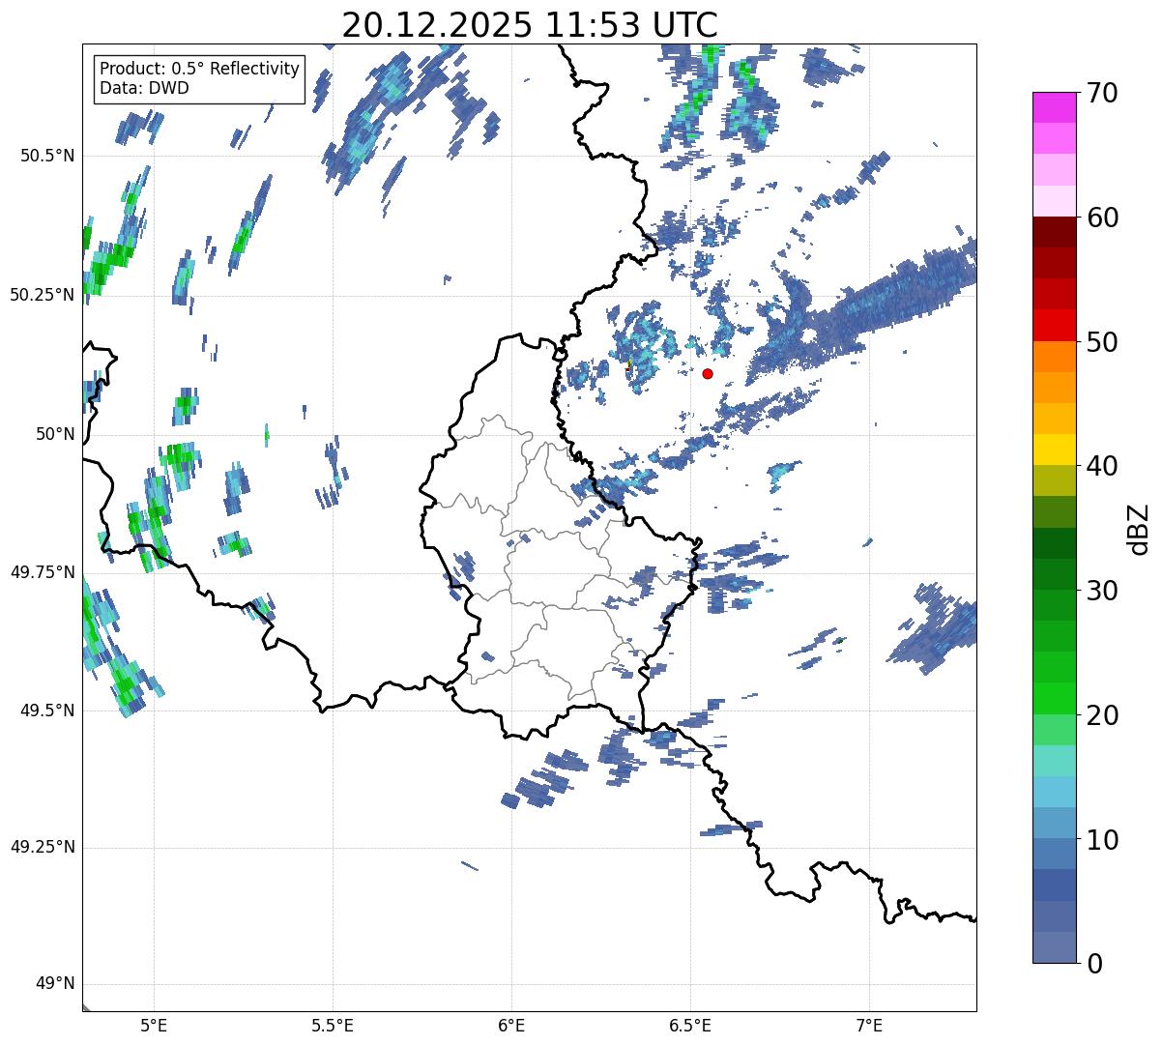Click the 7°E longitude label
1162x1045 pixels.
click(869, 1026)
